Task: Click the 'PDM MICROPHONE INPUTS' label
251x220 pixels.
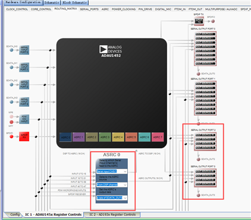Action: point(72,190)
